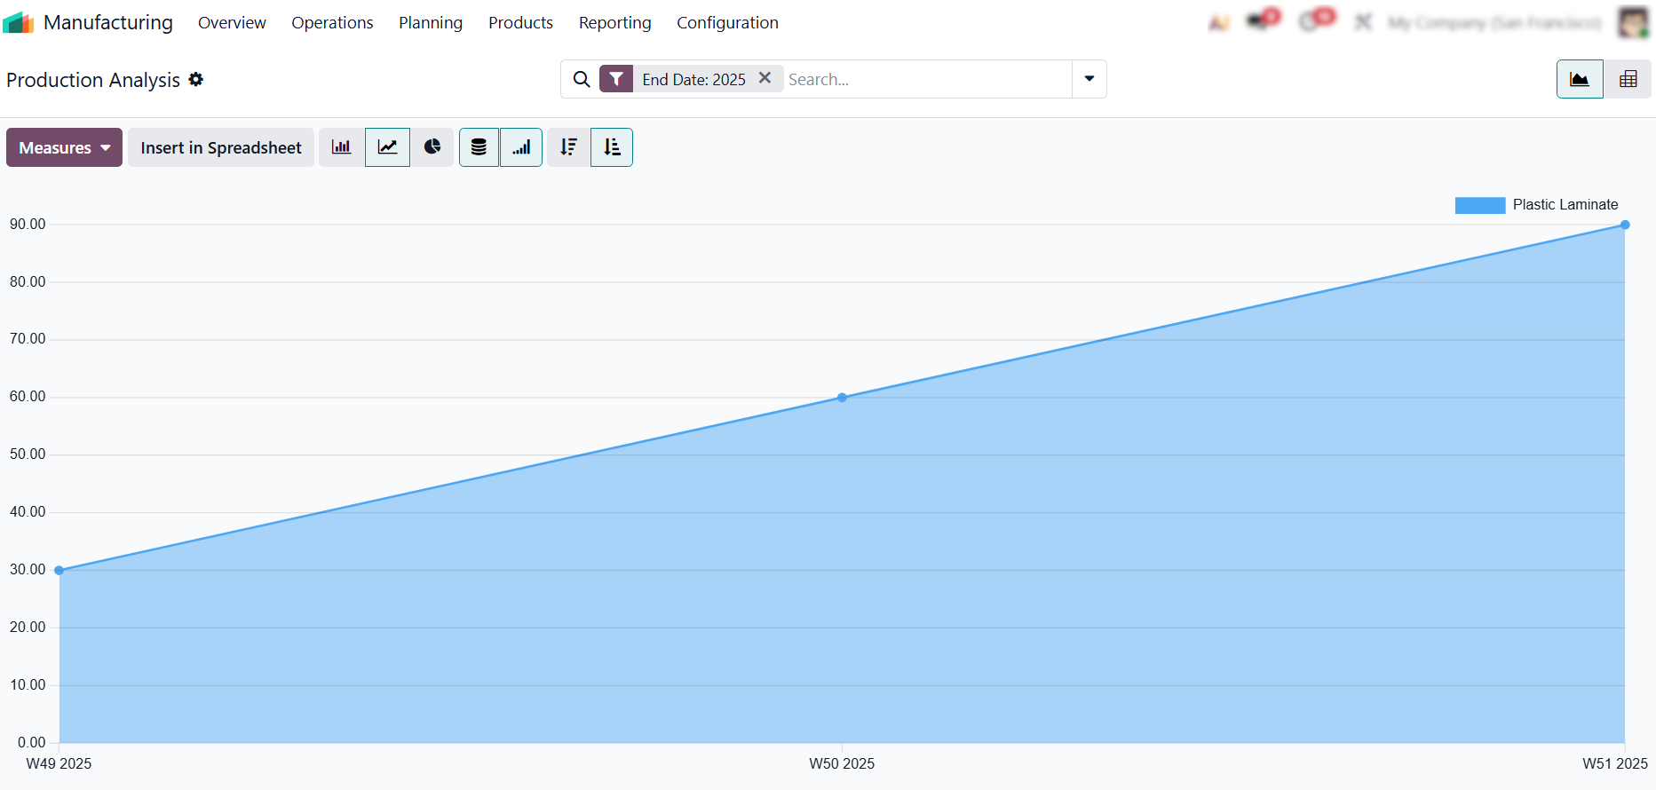Toggle cumulative chart mode
Screen dimensions: 1656x790
(521, 147)
